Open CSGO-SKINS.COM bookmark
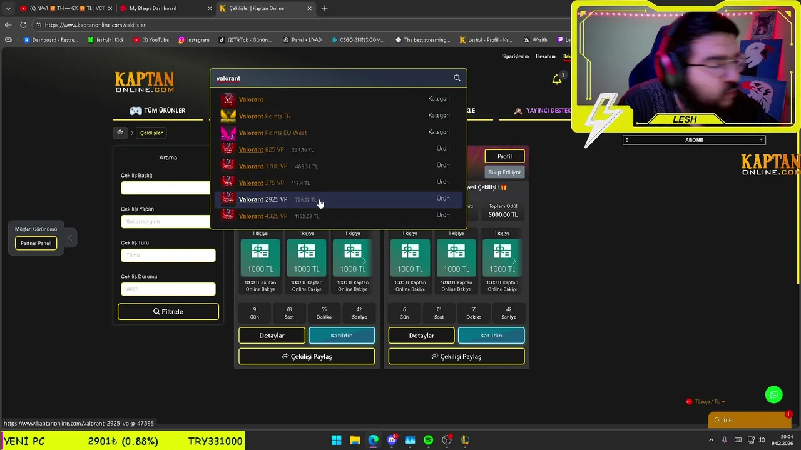Viewport: 801px width, 450px height. (x=358, y=40)
